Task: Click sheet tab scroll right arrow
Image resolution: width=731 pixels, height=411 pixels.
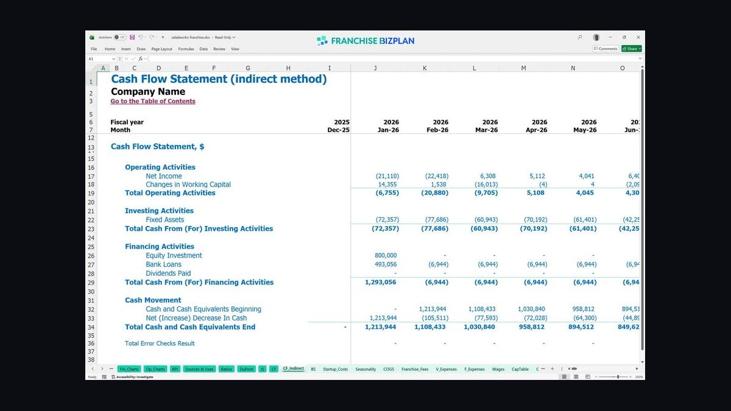Action: pyautogui.click(x=102, y=369)
